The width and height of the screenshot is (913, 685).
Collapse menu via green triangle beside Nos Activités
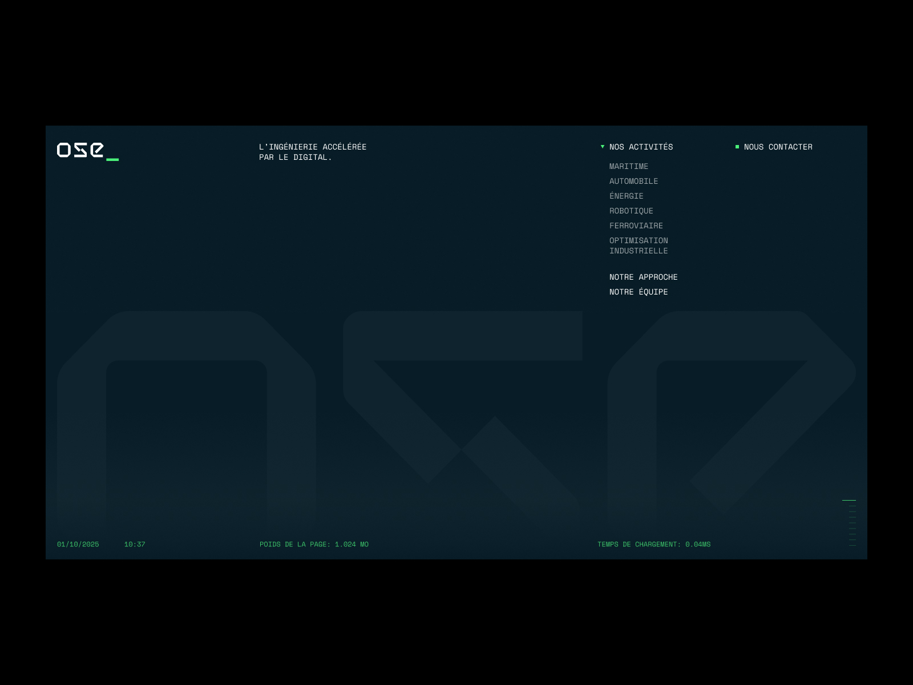tap(603, 147)
